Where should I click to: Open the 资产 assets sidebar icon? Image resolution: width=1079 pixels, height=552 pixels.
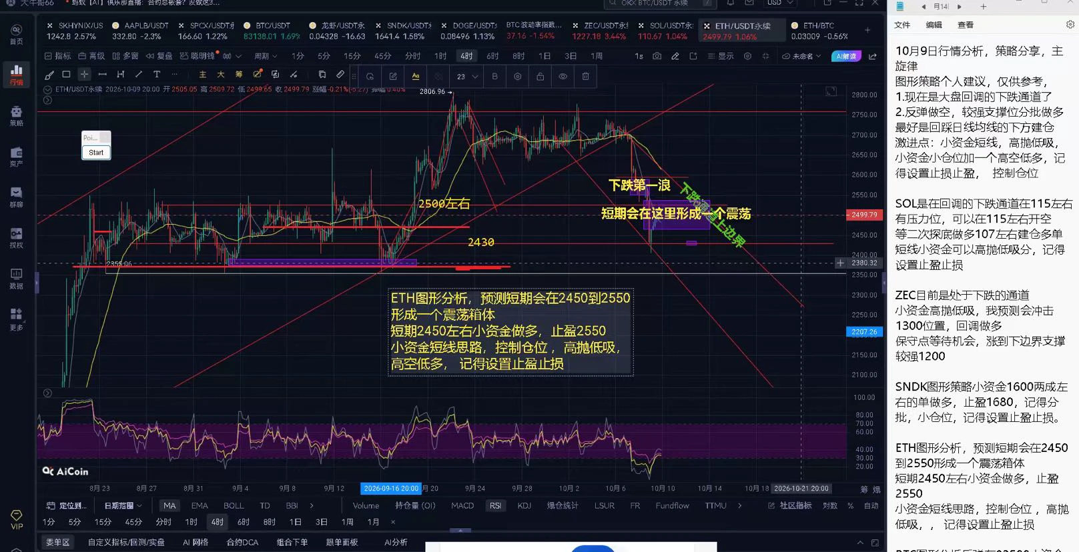tap(17, 156)
